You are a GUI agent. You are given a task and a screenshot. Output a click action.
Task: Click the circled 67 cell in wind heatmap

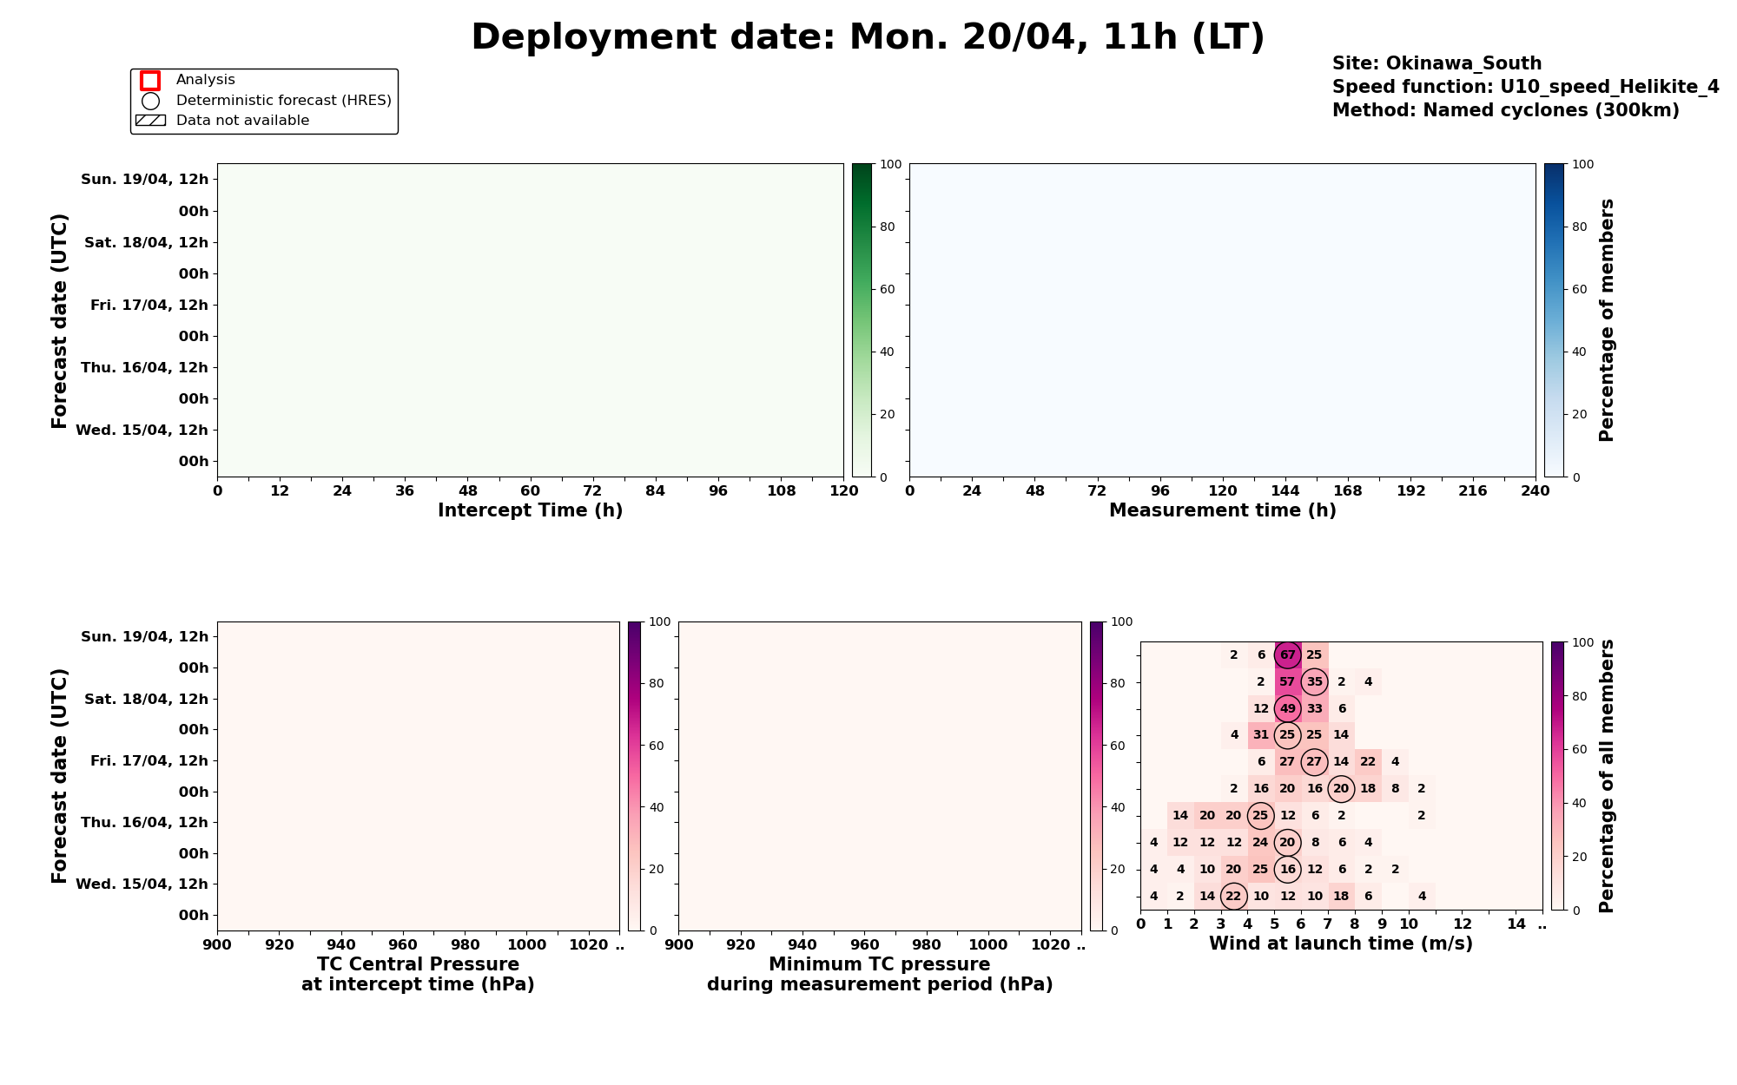click(x=1287, y=654)
